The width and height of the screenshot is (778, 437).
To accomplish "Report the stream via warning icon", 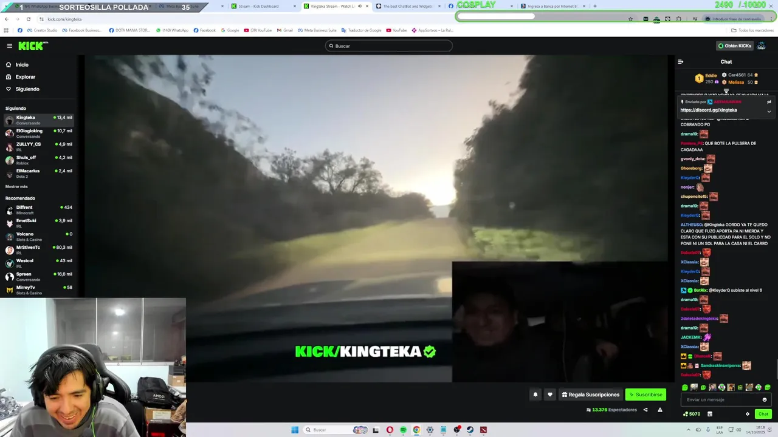I will (x=660, y=410).
